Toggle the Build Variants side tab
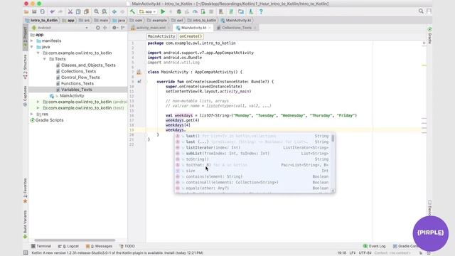This screenshot has width=455, height=256. pos(26,225)
